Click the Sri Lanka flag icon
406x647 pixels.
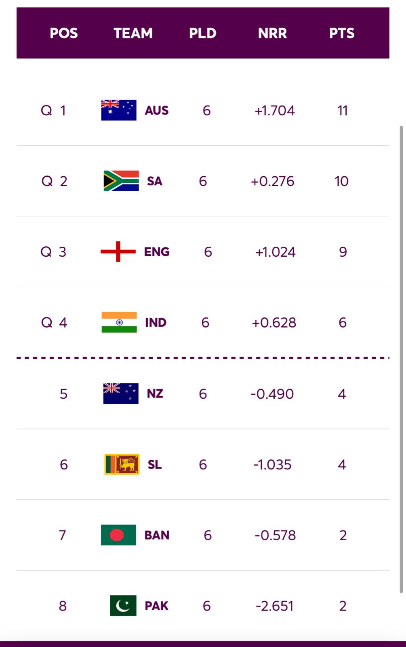(122, 464)
